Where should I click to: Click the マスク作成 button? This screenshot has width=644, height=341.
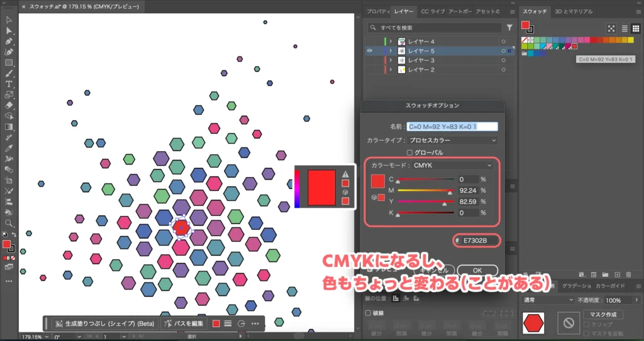602,314
